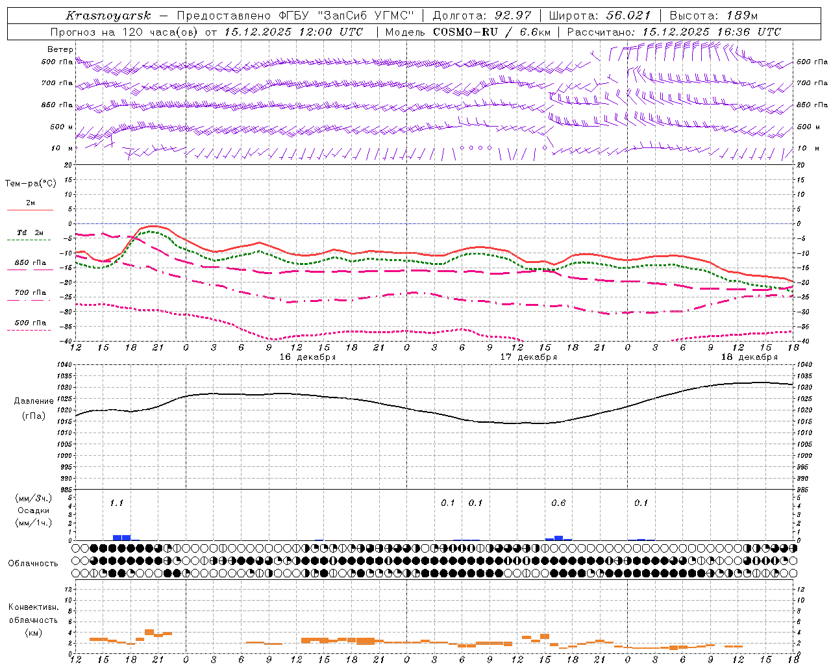Click the '(мм/3ч.)' precipitation unit label
Viewport: 831px width, 665px height.
click(34, 498)
